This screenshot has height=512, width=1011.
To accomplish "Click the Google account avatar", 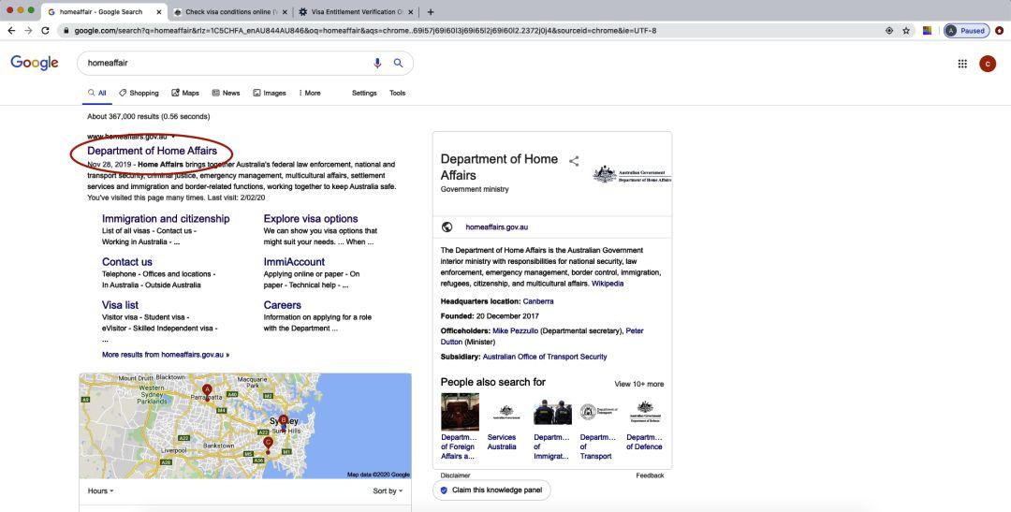I will pos(988,64).
